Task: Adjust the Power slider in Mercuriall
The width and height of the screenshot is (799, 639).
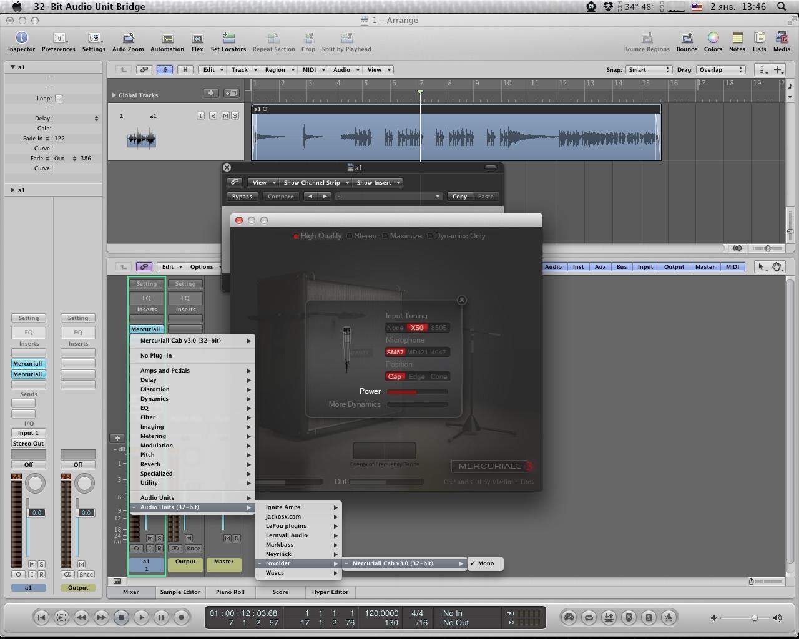Action: click(417, 392)
